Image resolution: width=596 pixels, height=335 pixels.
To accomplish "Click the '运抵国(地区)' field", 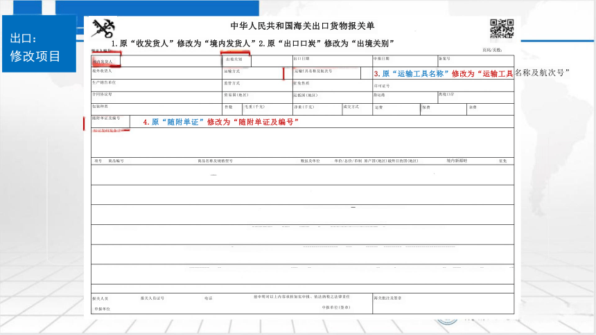I will 332,97.
